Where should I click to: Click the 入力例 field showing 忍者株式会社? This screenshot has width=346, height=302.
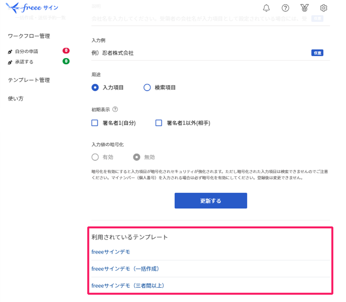(x=211, y=53)
